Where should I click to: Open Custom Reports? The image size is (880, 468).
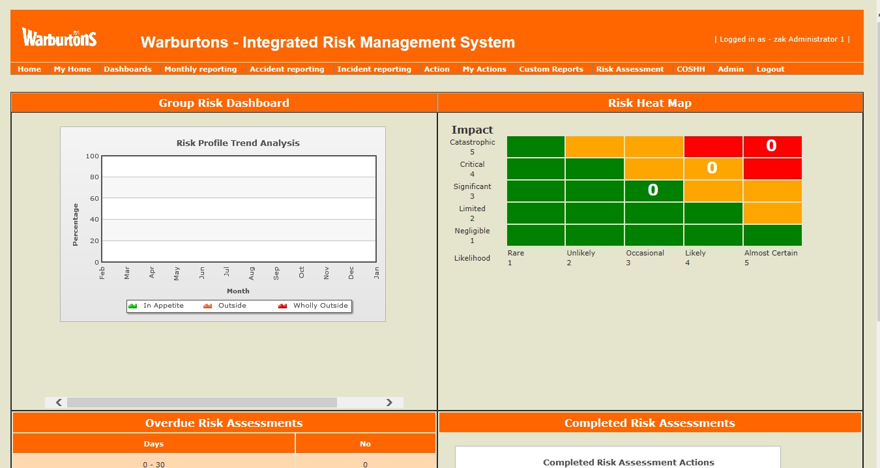[551, 69]
